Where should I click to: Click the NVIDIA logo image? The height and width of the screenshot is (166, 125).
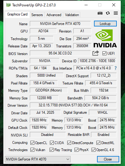coord(105,38)
